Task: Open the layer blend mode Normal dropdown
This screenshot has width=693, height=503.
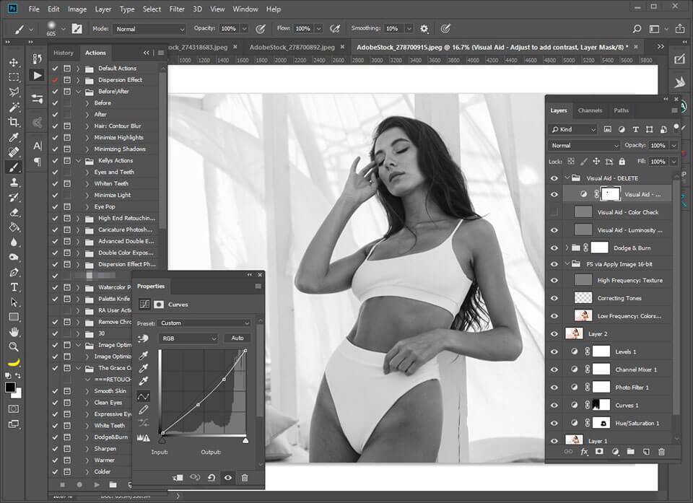Action: pyautogui.click(x=584, y=146)
